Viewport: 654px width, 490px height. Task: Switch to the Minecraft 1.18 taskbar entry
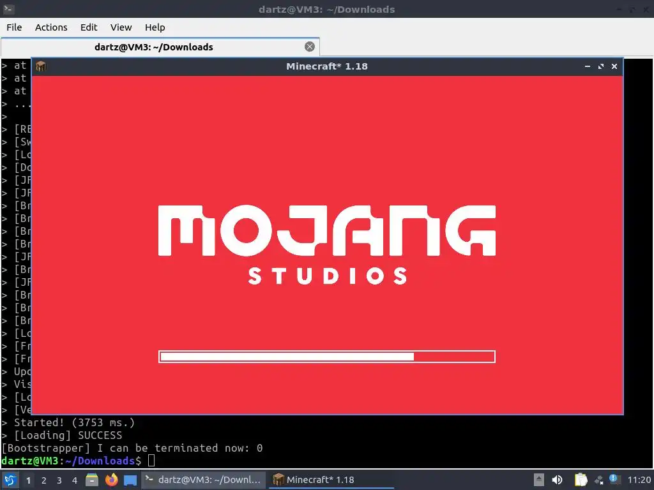[x=331, y=480]
